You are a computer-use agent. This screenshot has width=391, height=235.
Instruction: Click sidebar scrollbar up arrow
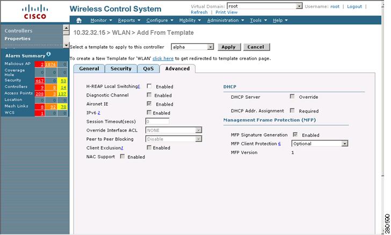[66, 27]
